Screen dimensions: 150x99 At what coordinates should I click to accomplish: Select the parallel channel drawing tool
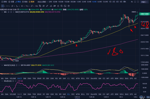pyautogui.click(x=12, y=6)
